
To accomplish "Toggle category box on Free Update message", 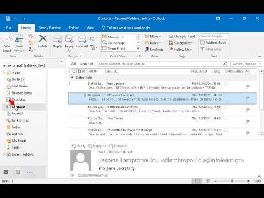I will click(226, 84).
